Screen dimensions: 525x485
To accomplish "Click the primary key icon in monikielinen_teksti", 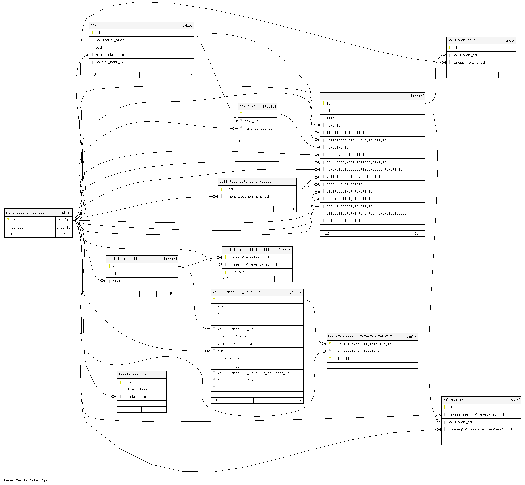I will (x=8, y=220).
